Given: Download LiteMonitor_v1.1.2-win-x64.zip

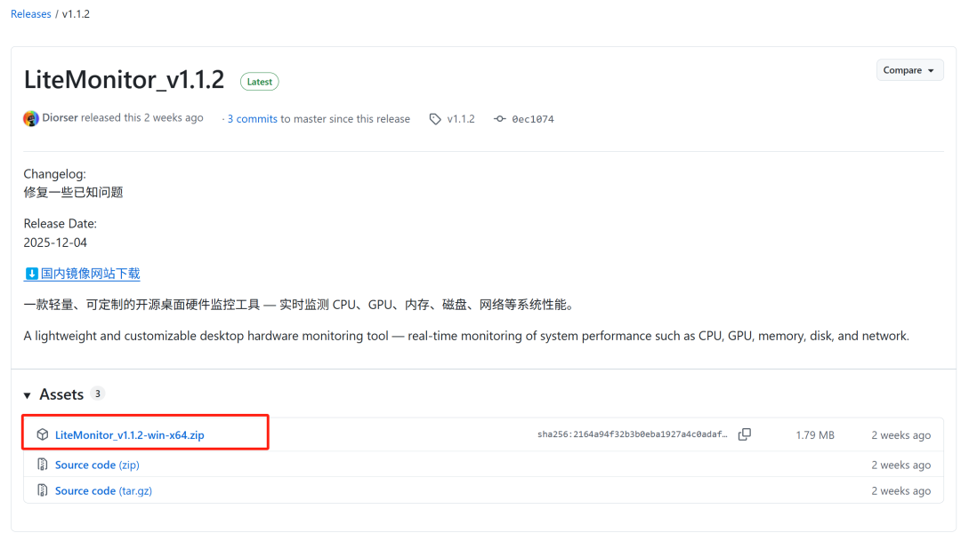Looking at the screenshot, I should 130,434.
